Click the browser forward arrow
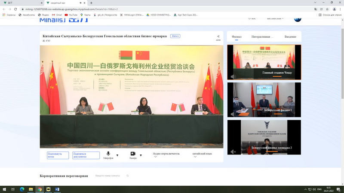344x193 pixels. [9, 9]
